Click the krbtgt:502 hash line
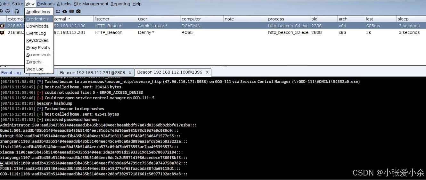Screen dimensions: 426x180 tap(90, 136)
